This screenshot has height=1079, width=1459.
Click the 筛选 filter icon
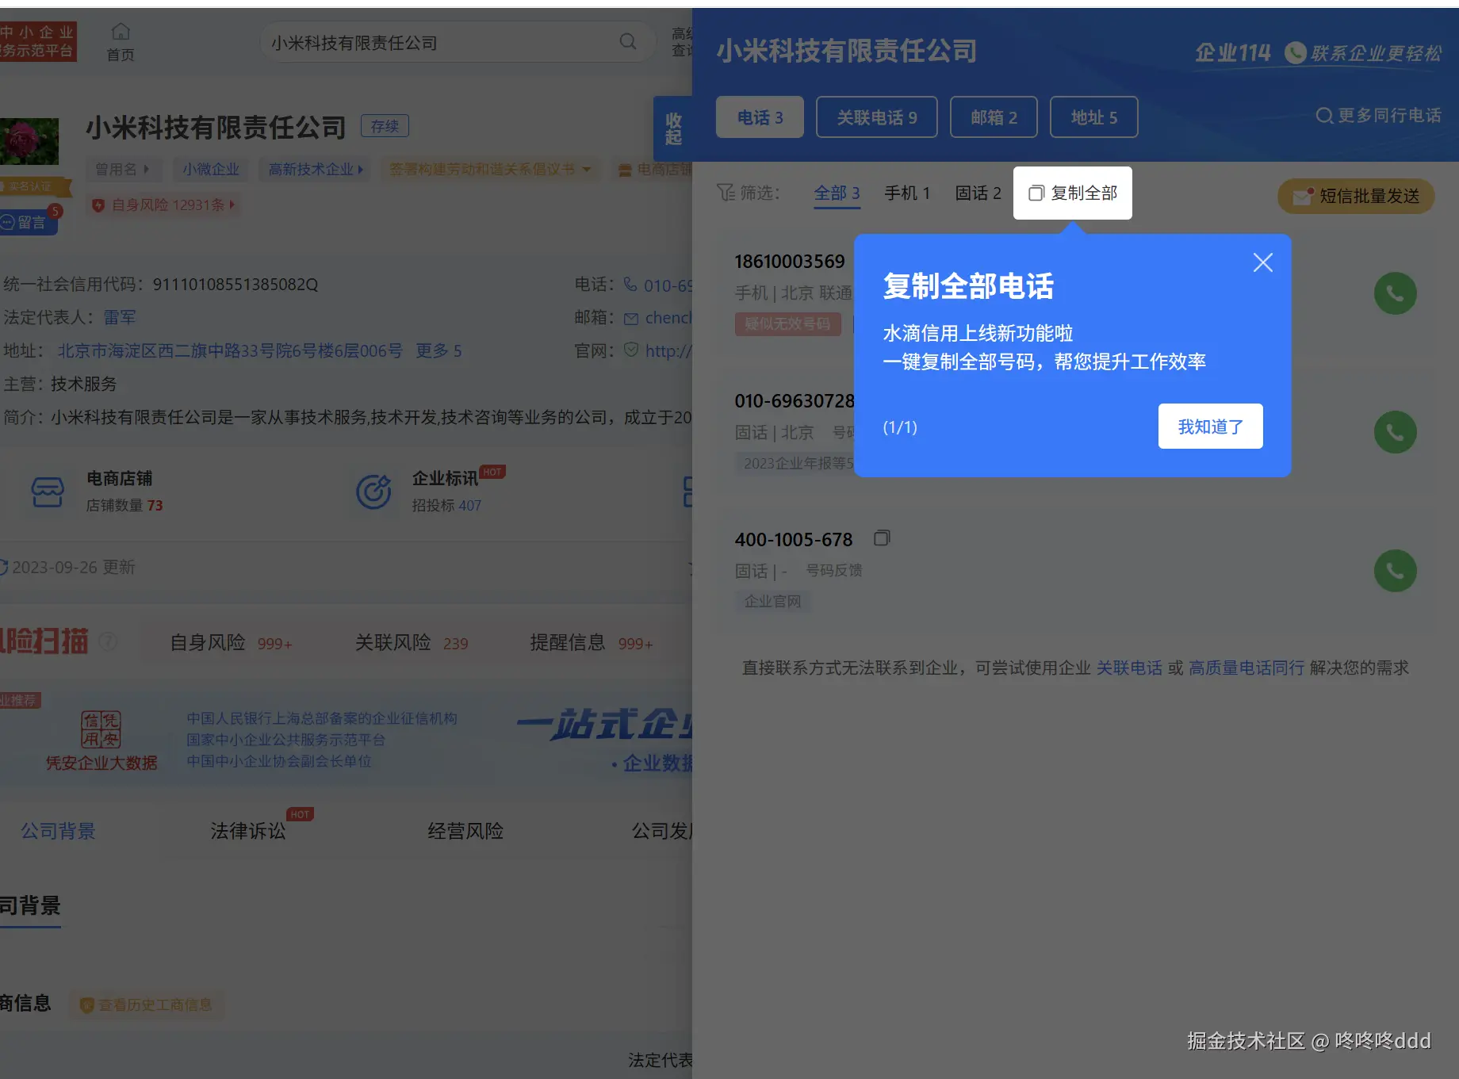pos(726,193)
